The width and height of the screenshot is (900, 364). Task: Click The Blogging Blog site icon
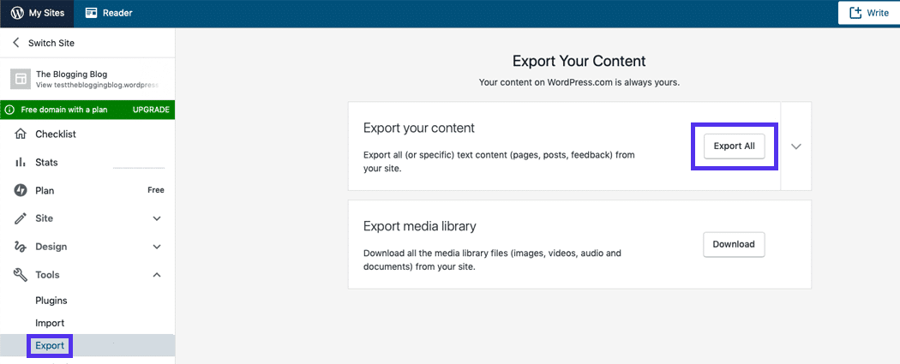(x=21, y=79)
